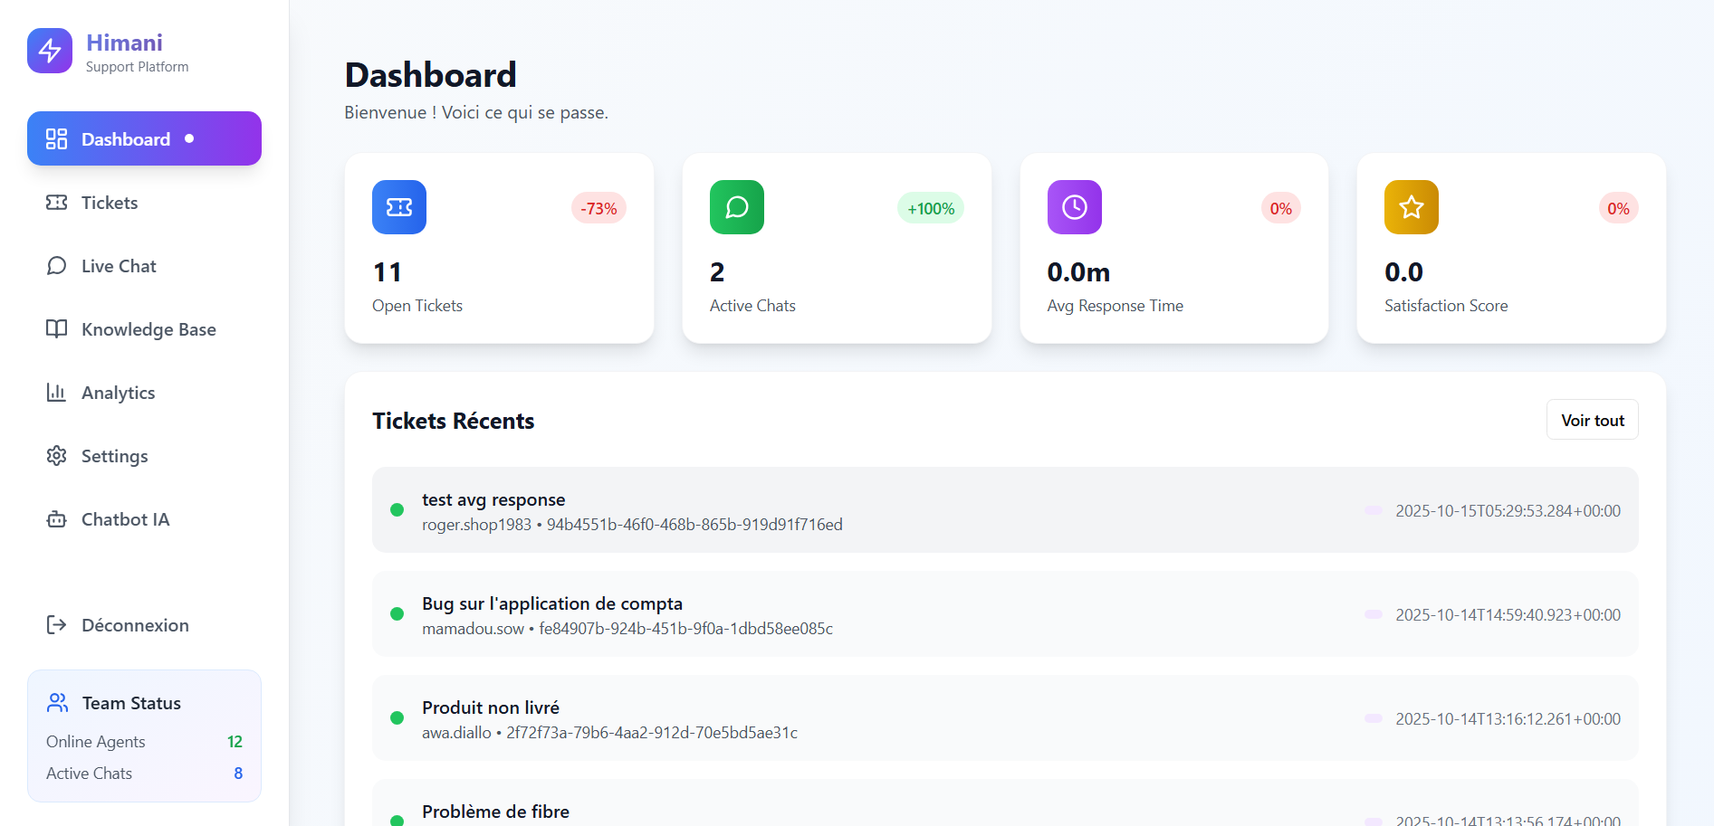Click timestamp 2025-10-15T05:29:53.284+00:00

[1508, 510]
